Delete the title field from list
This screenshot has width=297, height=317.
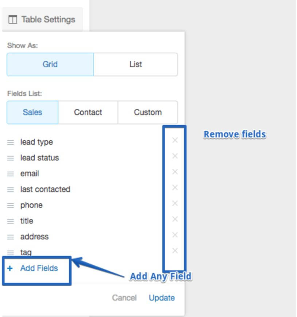click(x=175, y=219)
